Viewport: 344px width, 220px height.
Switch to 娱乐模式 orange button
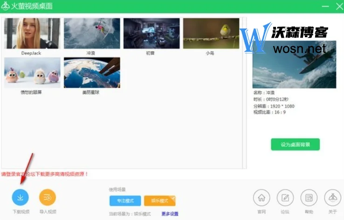pos(160,201)
